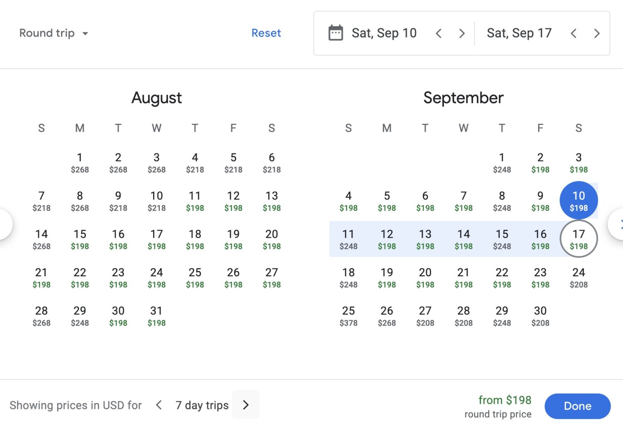Click the right chevron beside Sat, Sep 10
Image resolution: width=623 pixels, height=428 pixels.
[462, 33]
